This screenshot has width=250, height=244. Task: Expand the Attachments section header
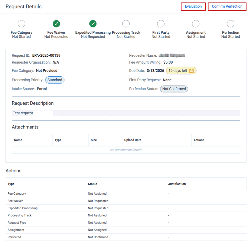[x=25, y=127]
